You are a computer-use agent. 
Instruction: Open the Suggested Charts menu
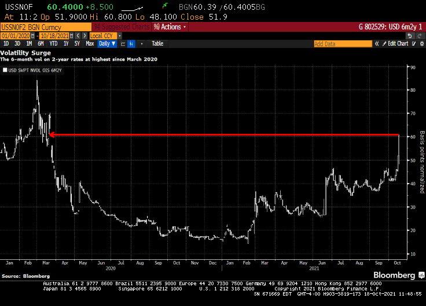120,27
